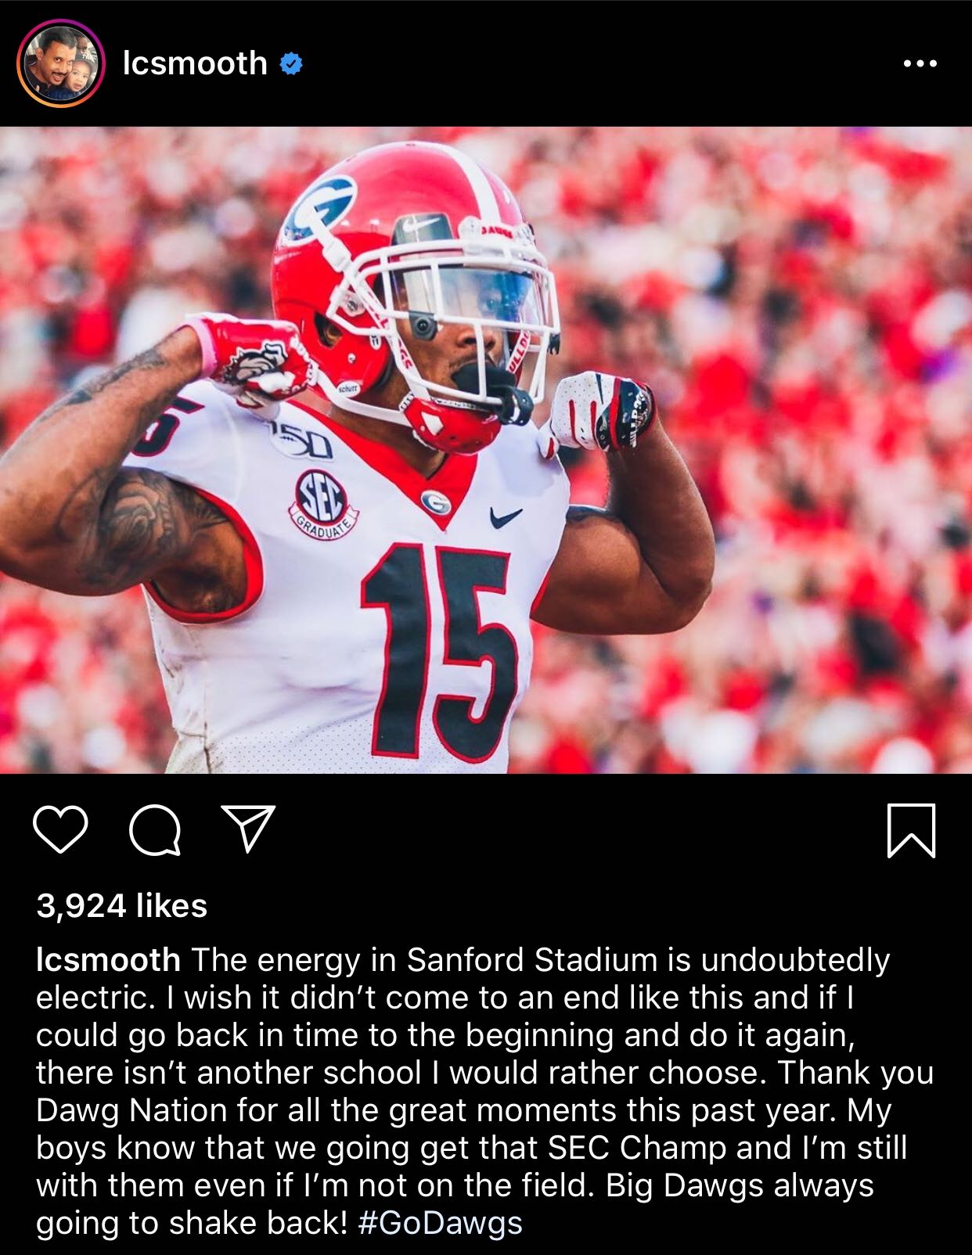
Task: Share the post using the paper plane icon
Action: point(249,829)
